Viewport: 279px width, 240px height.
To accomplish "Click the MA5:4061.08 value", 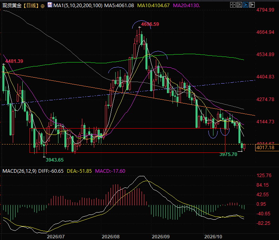I will pyautogui.click(x=119, y=6).
